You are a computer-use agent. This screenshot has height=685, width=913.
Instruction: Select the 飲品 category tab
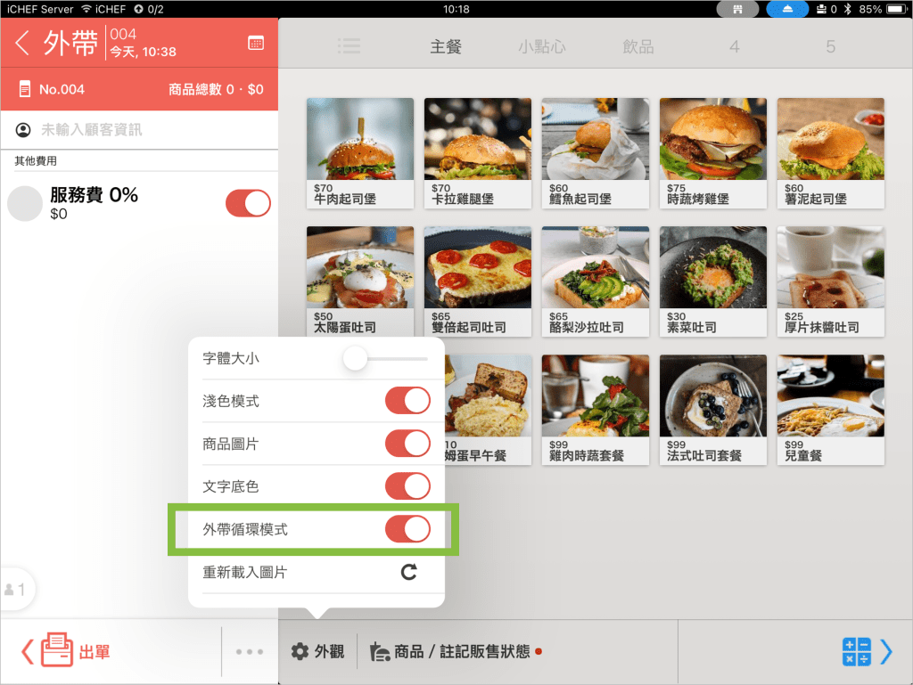[x=638, y=46]
